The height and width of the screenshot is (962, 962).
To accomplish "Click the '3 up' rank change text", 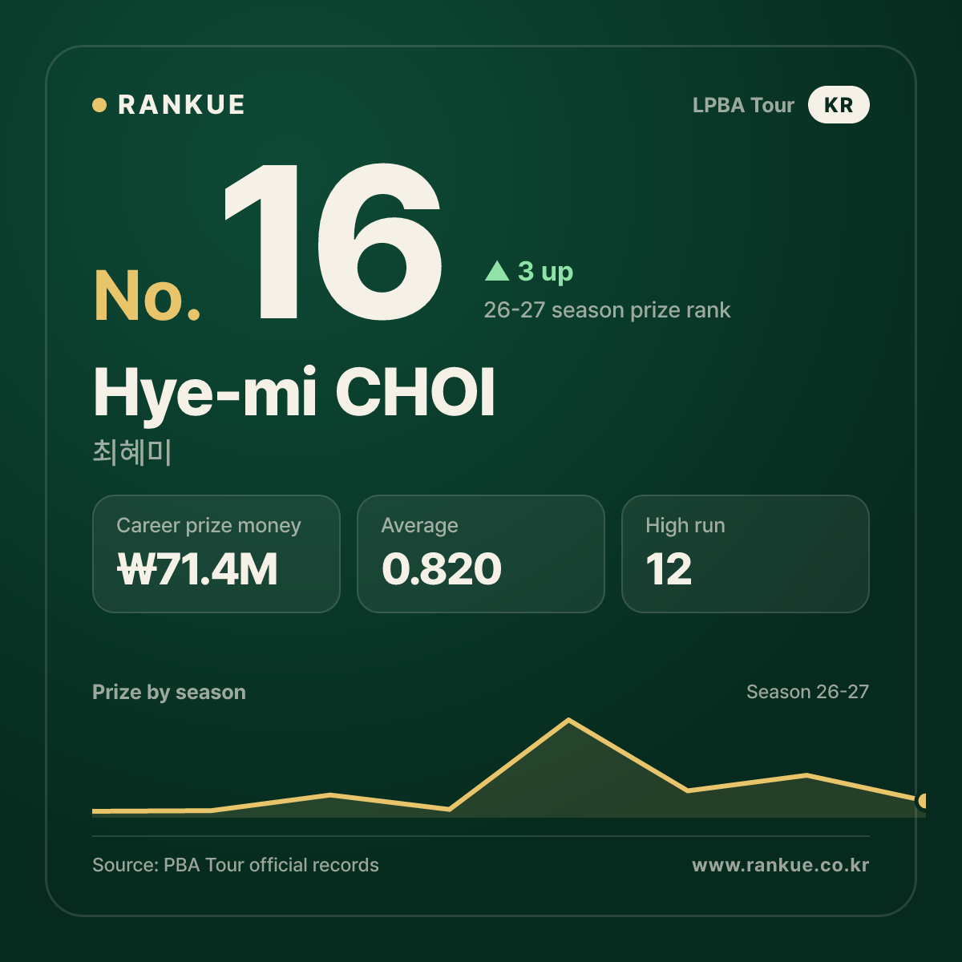I will [545, 272].
